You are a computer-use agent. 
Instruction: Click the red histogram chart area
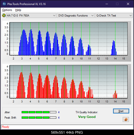pos(69,82)
